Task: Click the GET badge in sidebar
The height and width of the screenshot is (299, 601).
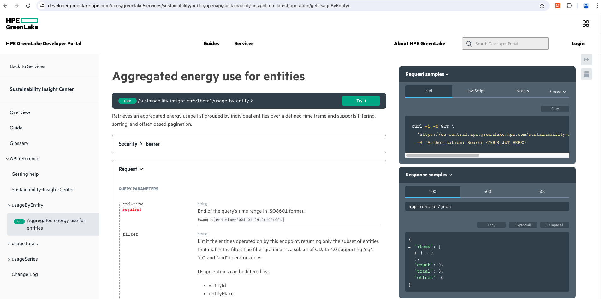Action: [x=19, y=221]
